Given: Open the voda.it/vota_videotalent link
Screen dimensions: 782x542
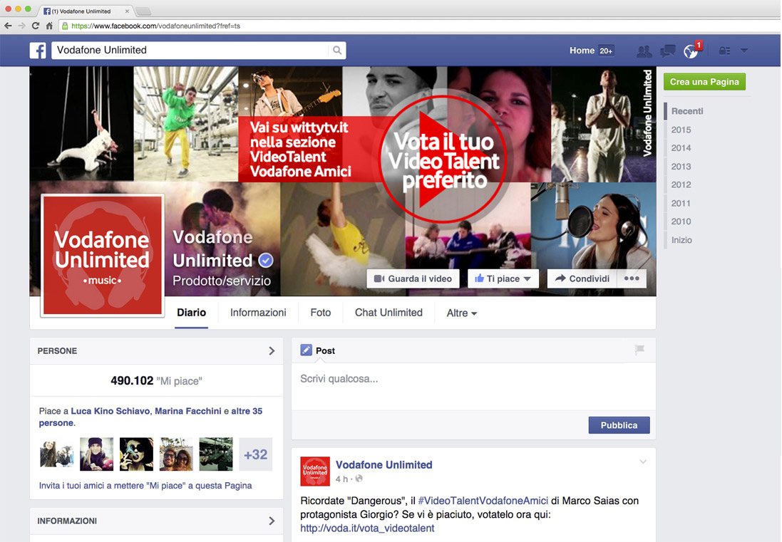Looking at the screenshot, I should click(x=367, y=528).
